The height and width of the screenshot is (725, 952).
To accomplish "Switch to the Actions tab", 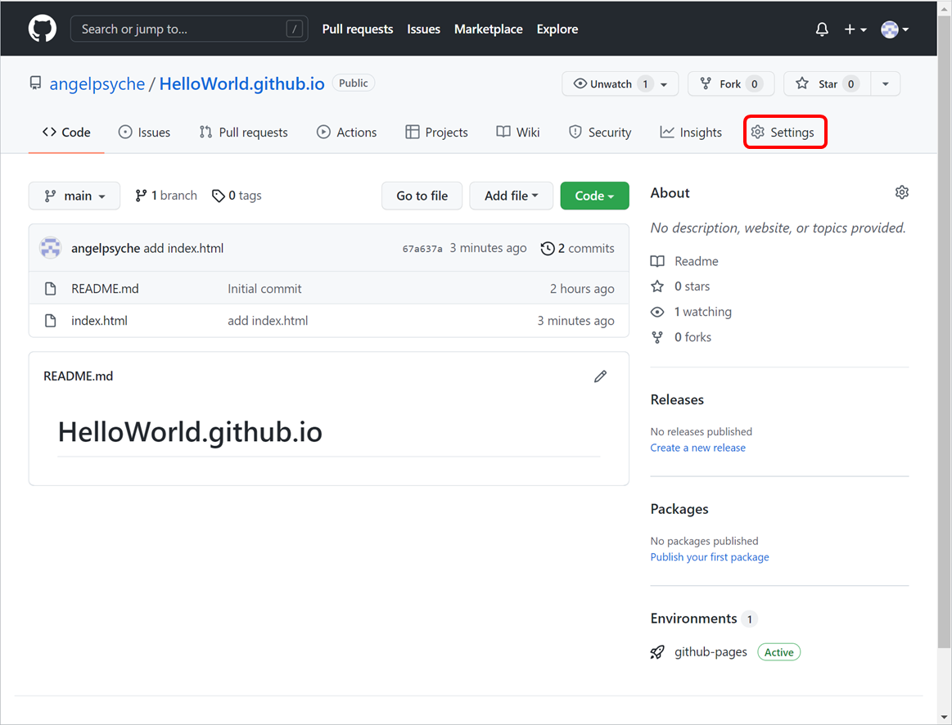I will pyautogui.click(x=347, y=133).
